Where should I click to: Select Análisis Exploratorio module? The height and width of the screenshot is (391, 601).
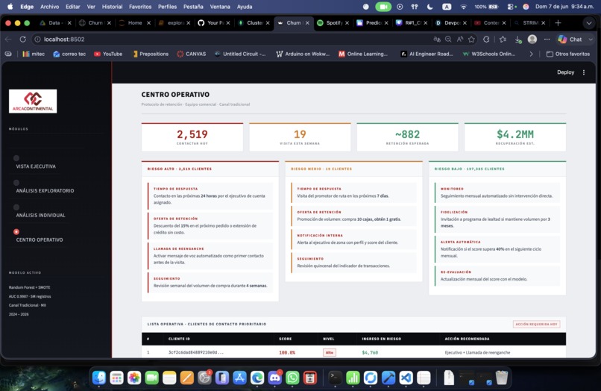click(x=45, y=191)
